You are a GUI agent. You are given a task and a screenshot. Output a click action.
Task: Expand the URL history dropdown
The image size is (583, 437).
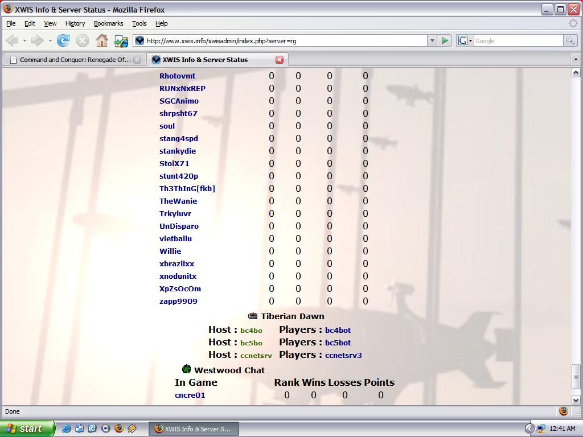click(x=432, y=40)
